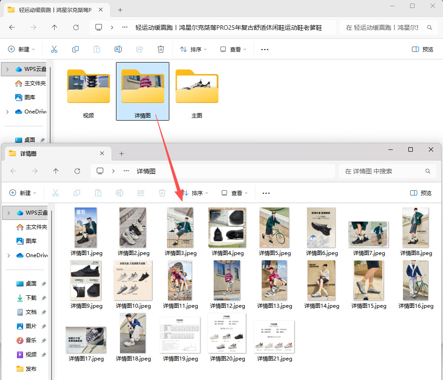Toggle 预览 pane in back window
The width and height of the screenshot is (443, 380).
(423, 49)
